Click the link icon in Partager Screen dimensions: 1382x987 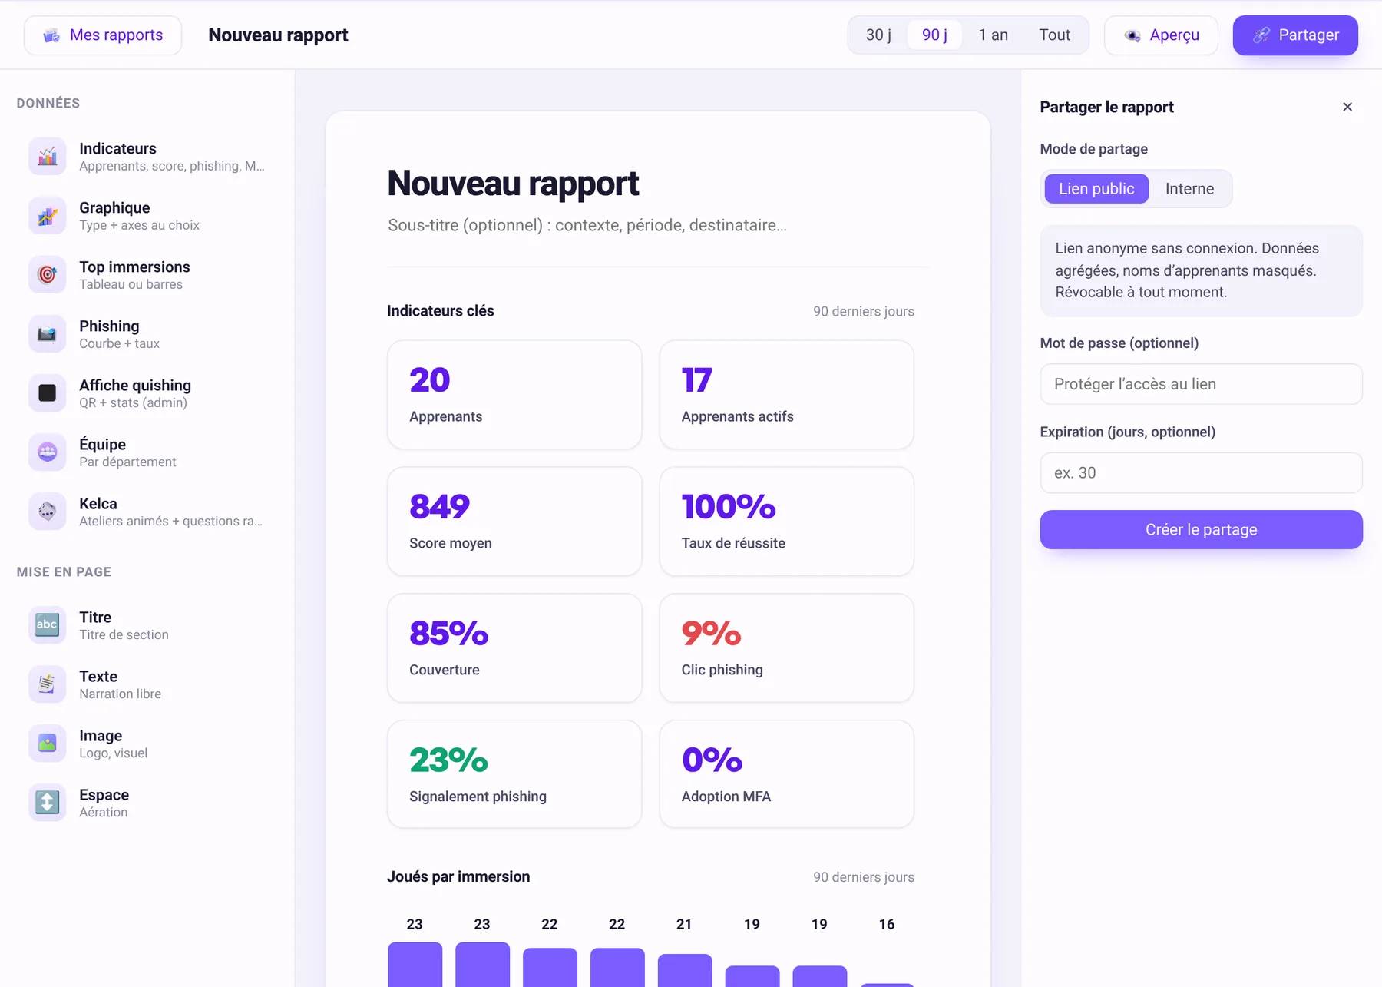[1261, 35]
